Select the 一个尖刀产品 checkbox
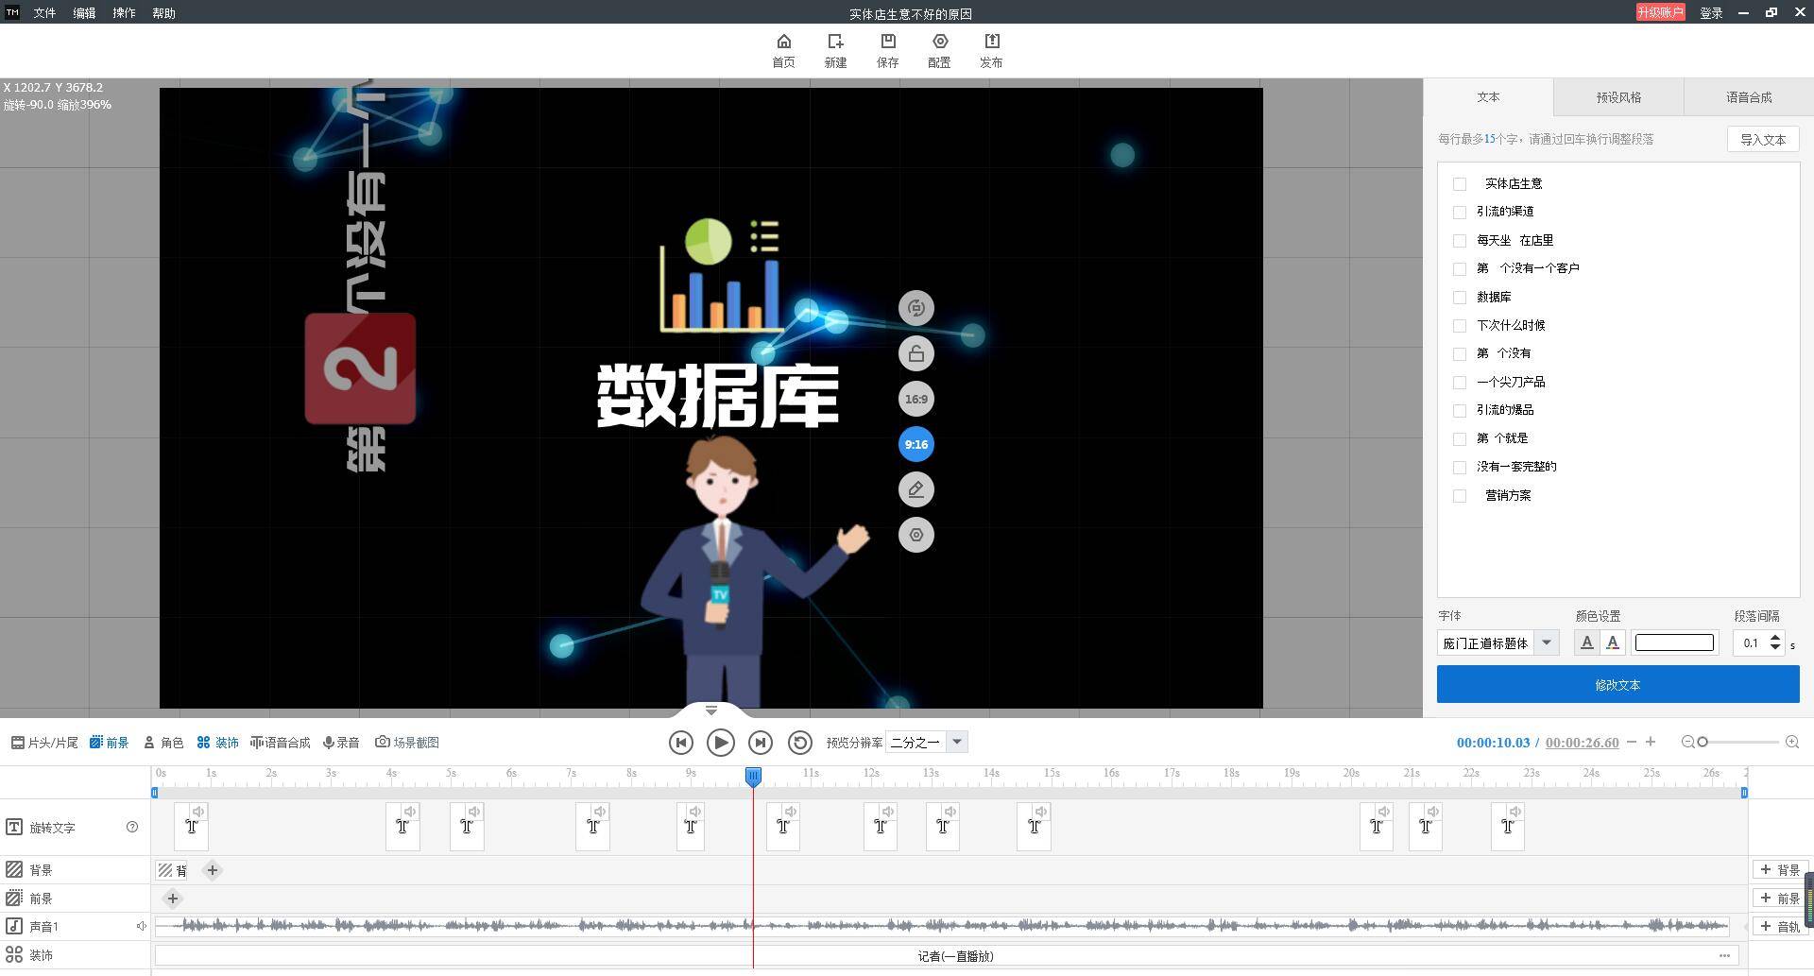Viewport: 1814px width, 976px height. pos(1460,383)
